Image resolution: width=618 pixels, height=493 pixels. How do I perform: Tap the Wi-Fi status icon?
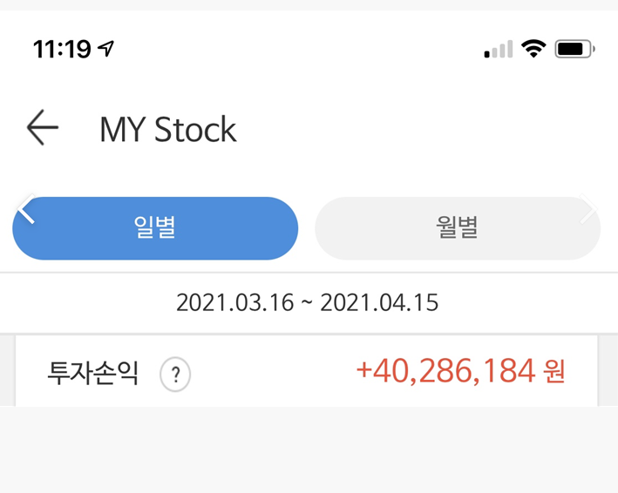(x=533, y=49)
